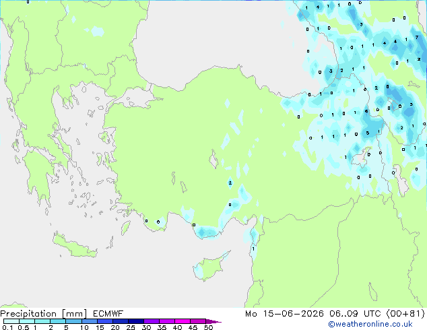
Task: Click the '(00+81)' forecast offset text
Action: click(405, 314)
